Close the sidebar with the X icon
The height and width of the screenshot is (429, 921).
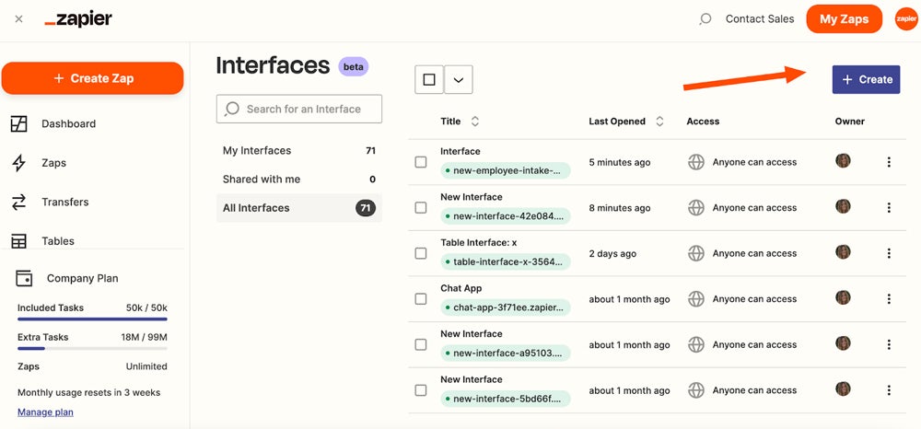[19, 19]
